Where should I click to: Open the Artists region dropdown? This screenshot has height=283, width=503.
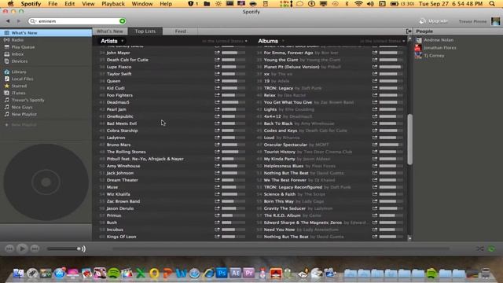(x=225, y=41)
